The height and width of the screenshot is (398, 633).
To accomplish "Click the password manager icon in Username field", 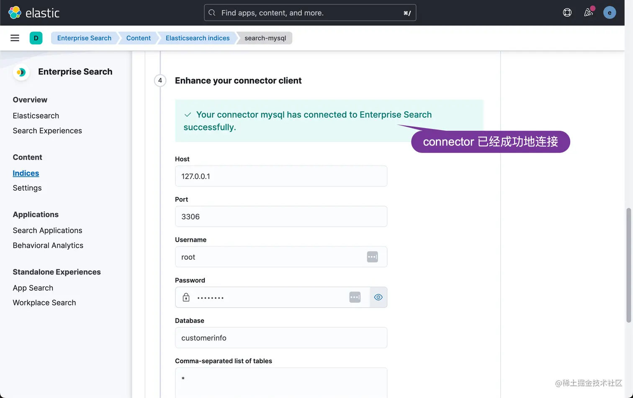I will tap(372, 257).
